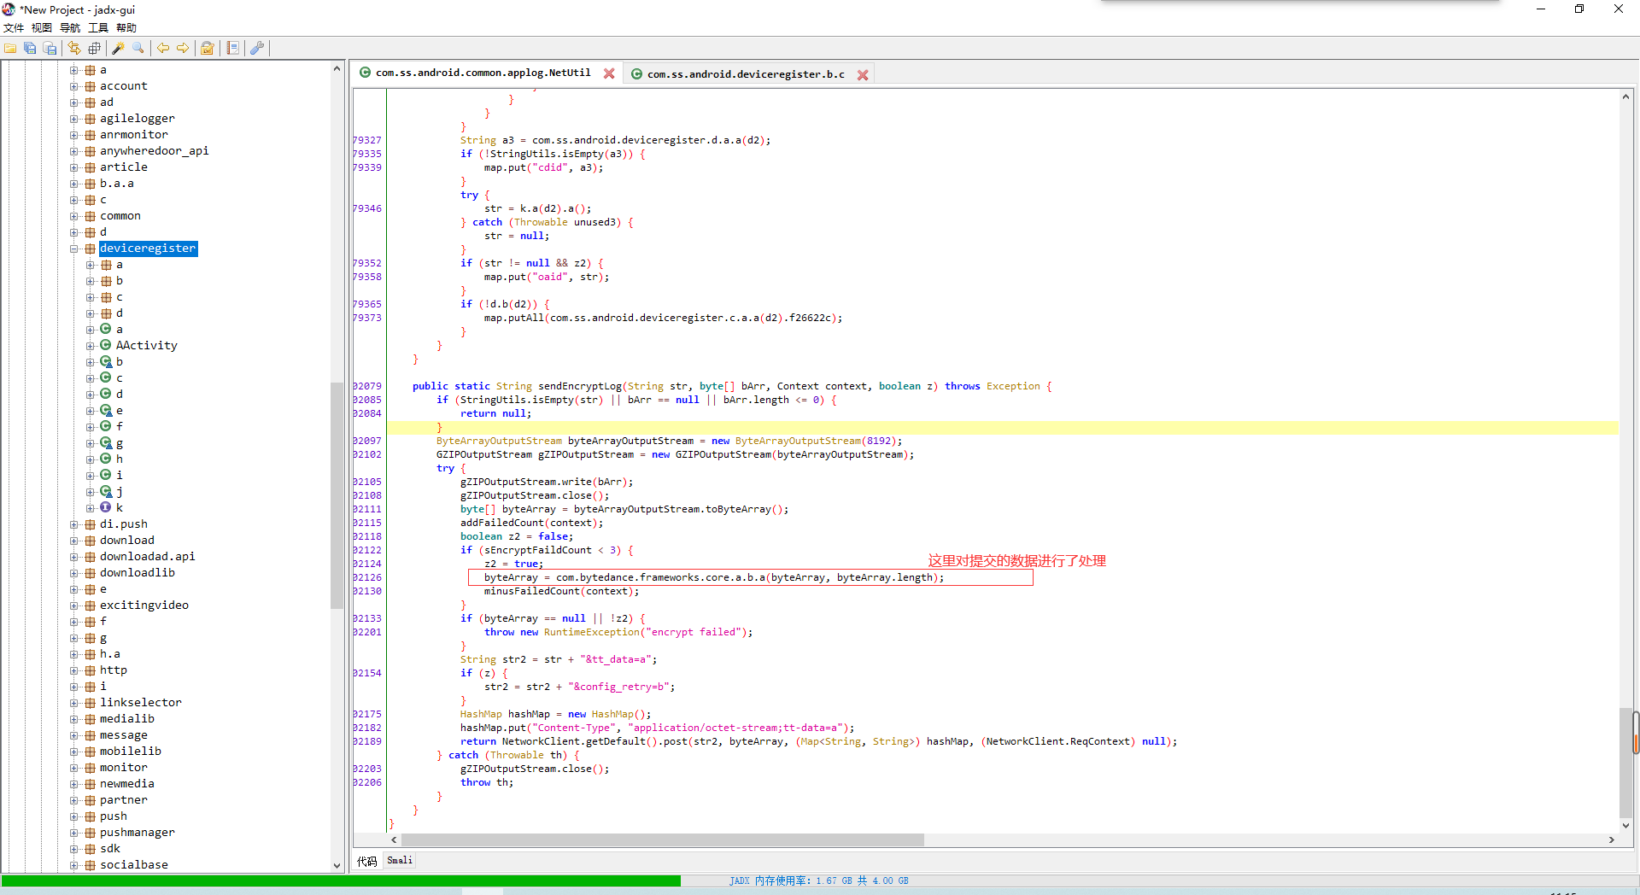The image size is (1640, 895).
Task: Click the Save all icon
Action: [30, 49]
